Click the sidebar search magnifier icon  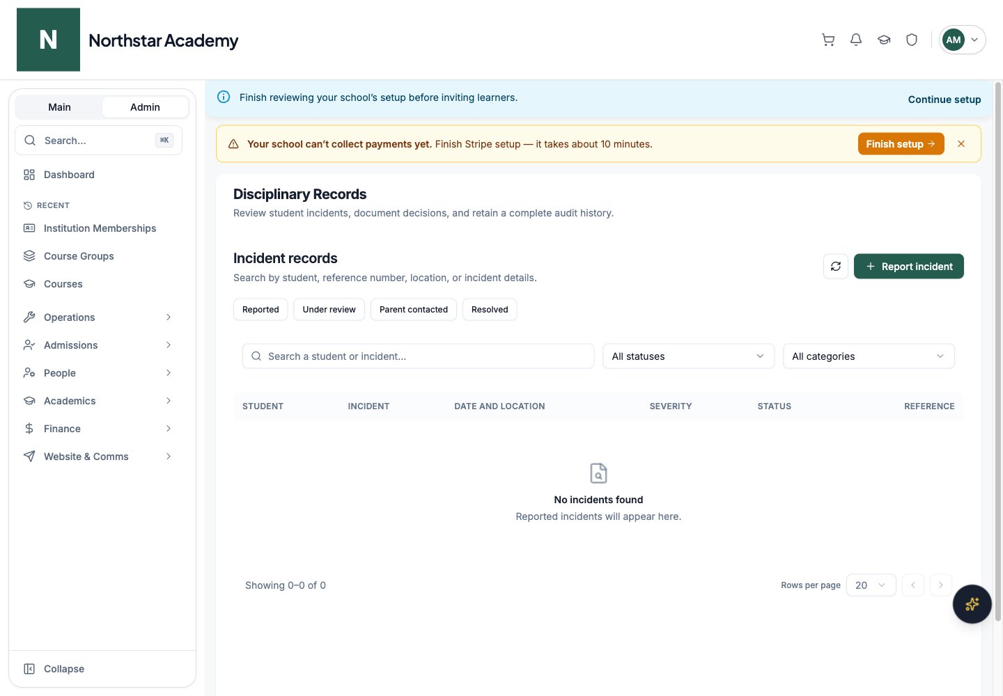click(30, 141)
